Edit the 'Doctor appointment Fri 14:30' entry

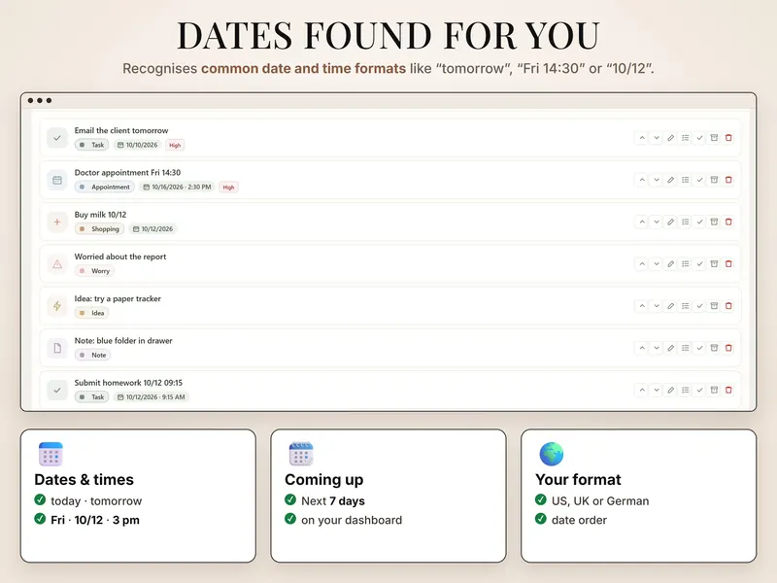click(x=670, y=180)
